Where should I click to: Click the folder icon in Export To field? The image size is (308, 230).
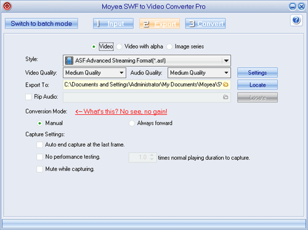pyautogui.click(x=225, y=84)
